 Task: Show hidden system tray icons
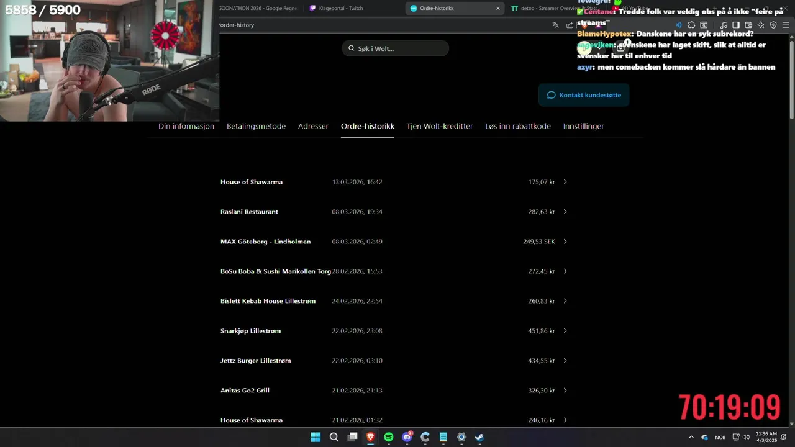tap(691, 437)
